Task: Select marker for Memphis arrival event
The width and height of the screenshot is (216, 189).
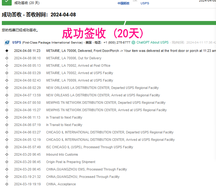Action: click(7, 110)
